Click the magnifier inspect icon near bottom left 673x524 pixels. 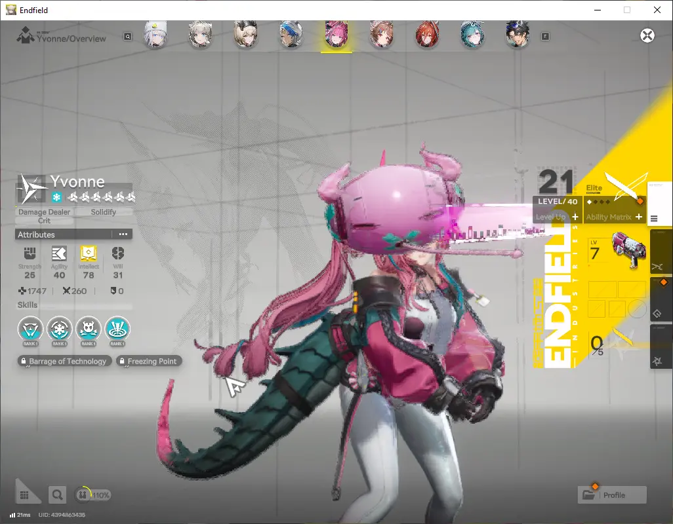click(x=57, y=495)
